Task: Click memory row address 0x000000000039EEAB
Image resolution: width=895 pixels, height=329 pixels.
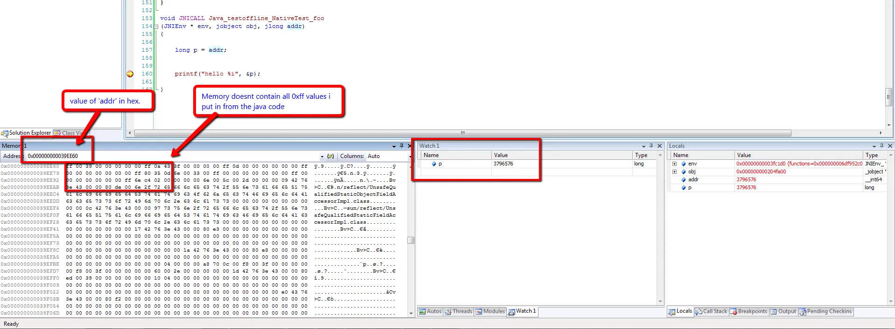Action: pyautogui.click(x=30, y=187)
